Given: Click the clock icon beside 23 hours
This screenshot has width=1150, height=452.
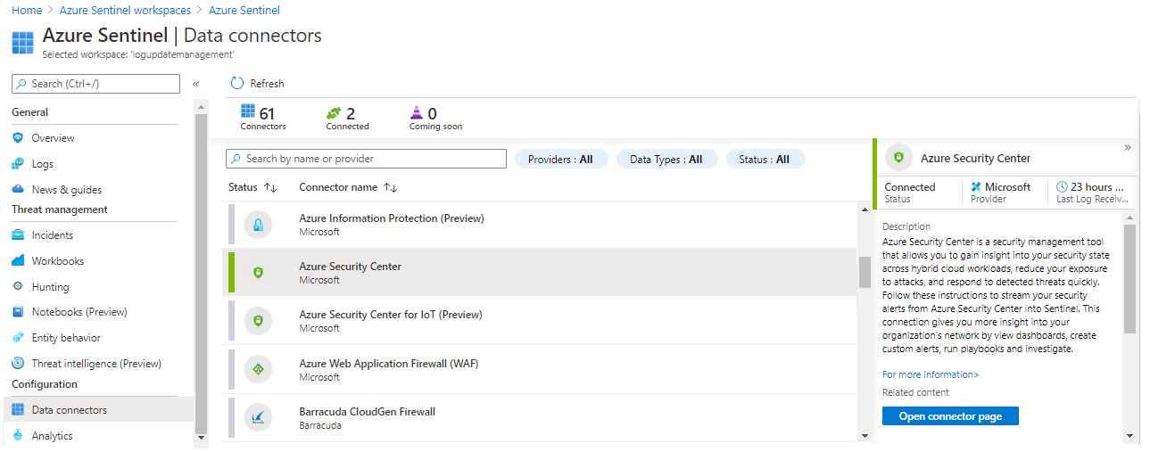Looking at the screenshot, I should coord(1062,187).
